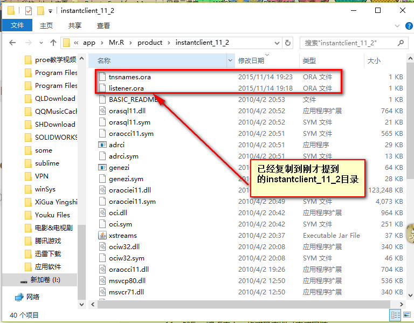Viewport: 414px width, 323px height.
Task: Select the genezi application icon
Action: pyautogui.click(x=102, y=168)
